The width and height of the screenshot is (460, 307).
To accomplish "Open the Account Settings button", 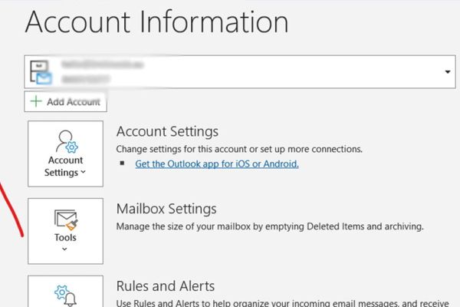I will [x=65, y=153].
